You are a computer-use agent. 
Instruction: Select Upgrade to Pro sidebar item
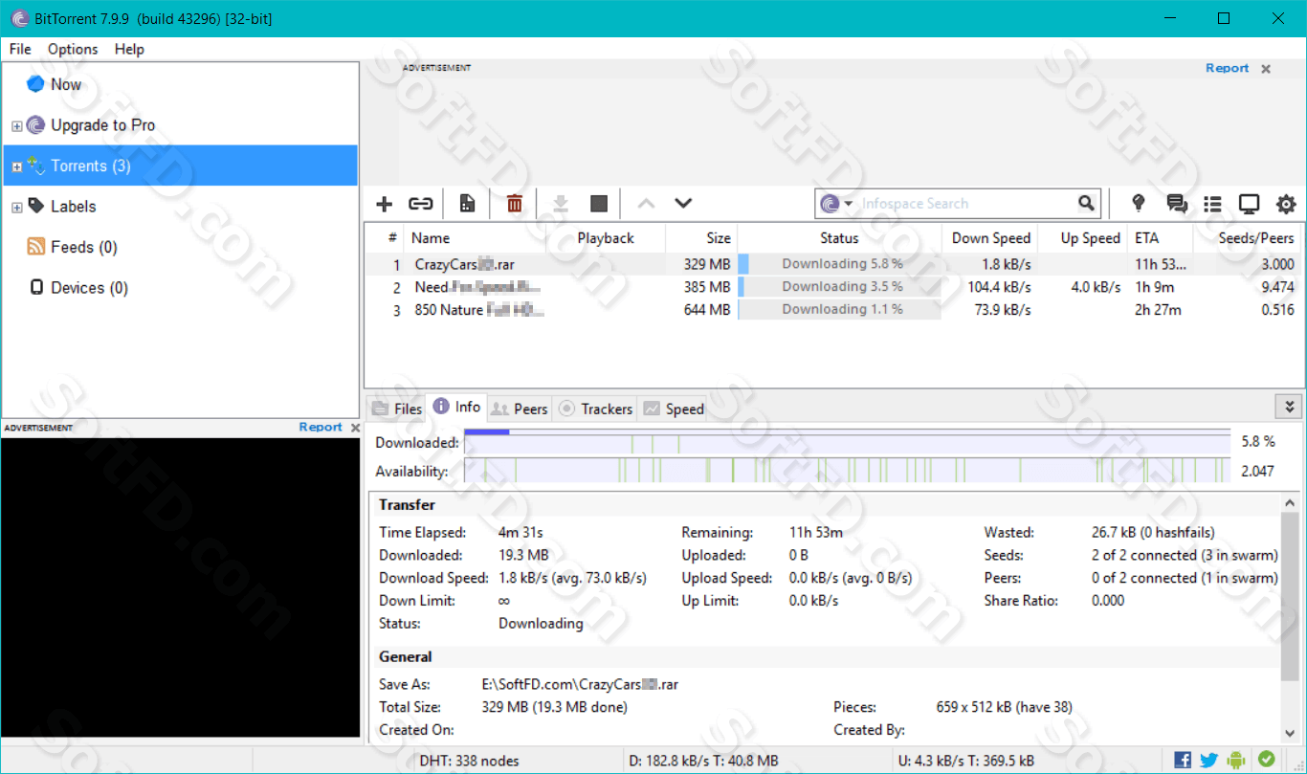[102, 125]
